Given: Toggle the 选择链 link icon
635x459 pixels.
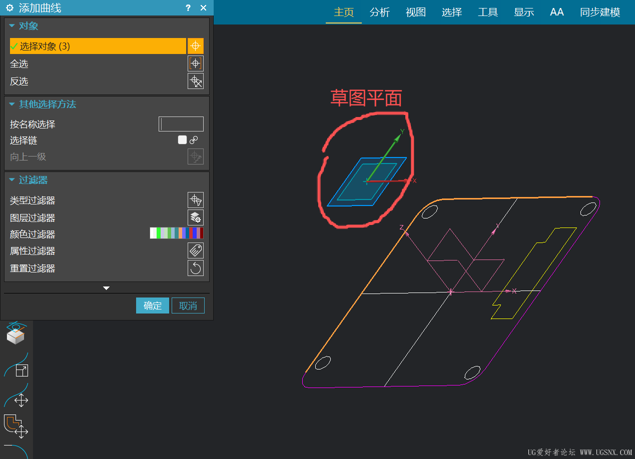Looking at the screenshot, I should [x=194, y=140].
